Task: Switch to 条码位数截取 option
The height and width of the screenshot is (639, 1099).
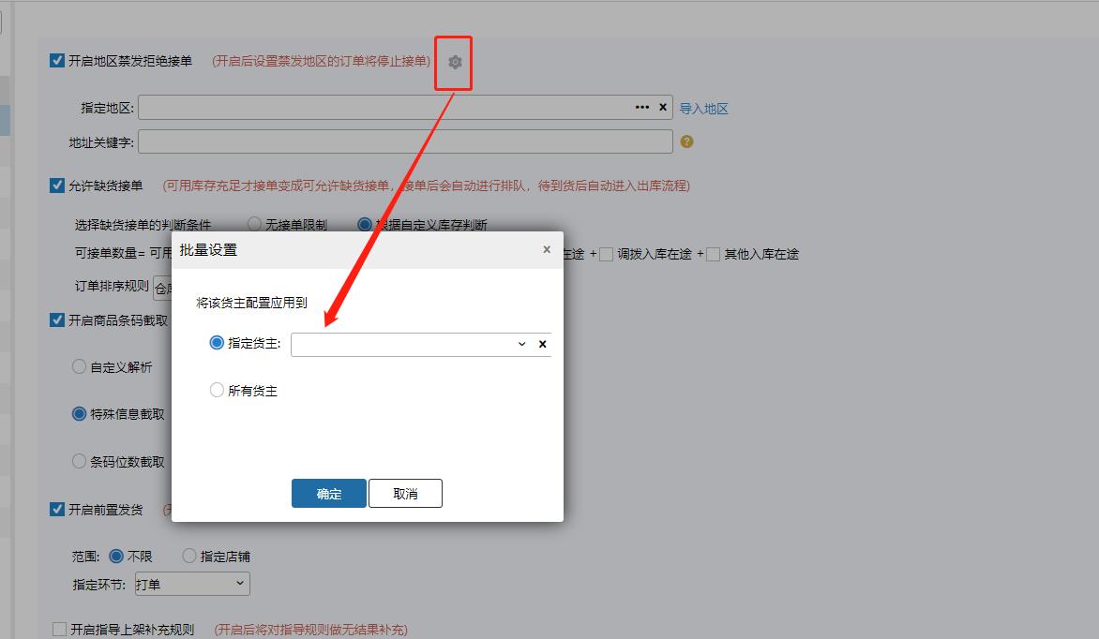Action: click(x=79, y=460)
